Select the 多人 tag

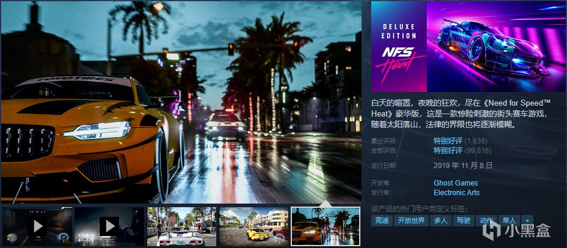click(440, 220)
